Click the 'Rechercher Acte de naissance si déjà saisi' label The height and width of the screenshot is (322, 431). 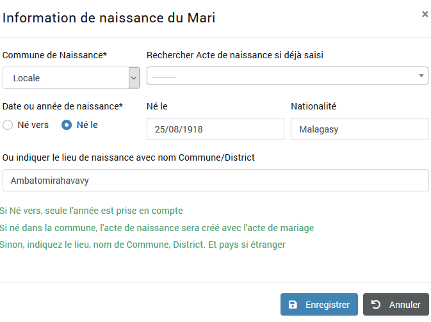(x=235, y=55)
